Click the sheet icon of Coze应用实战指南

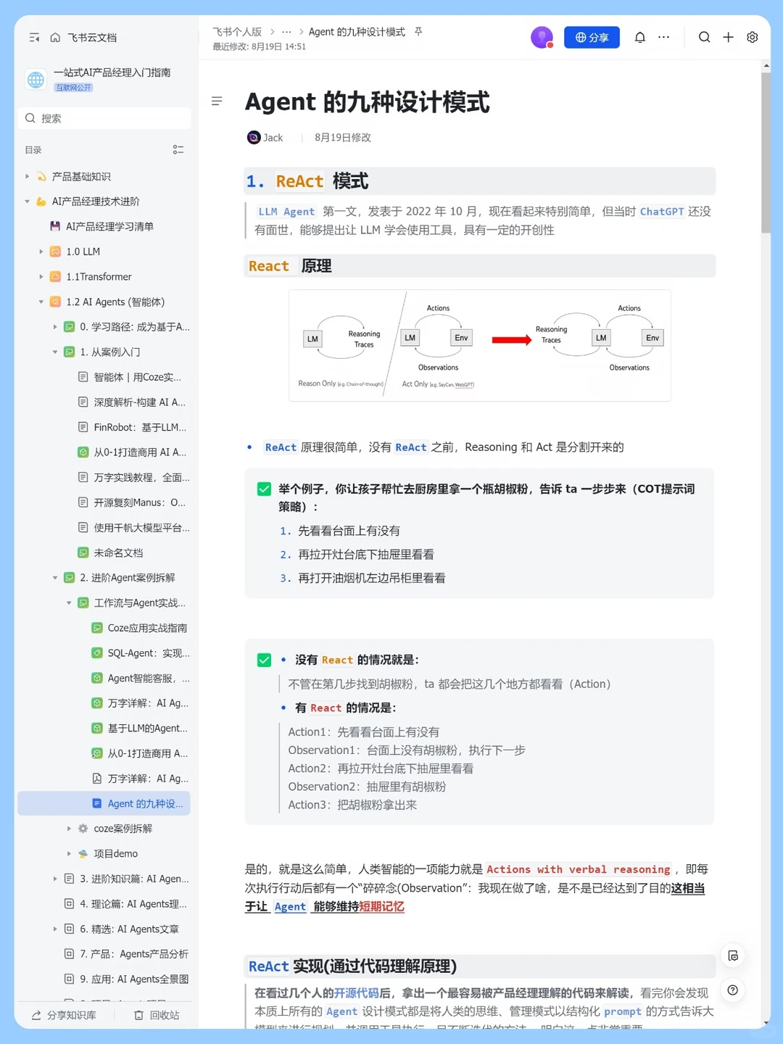tap(96, 628)
